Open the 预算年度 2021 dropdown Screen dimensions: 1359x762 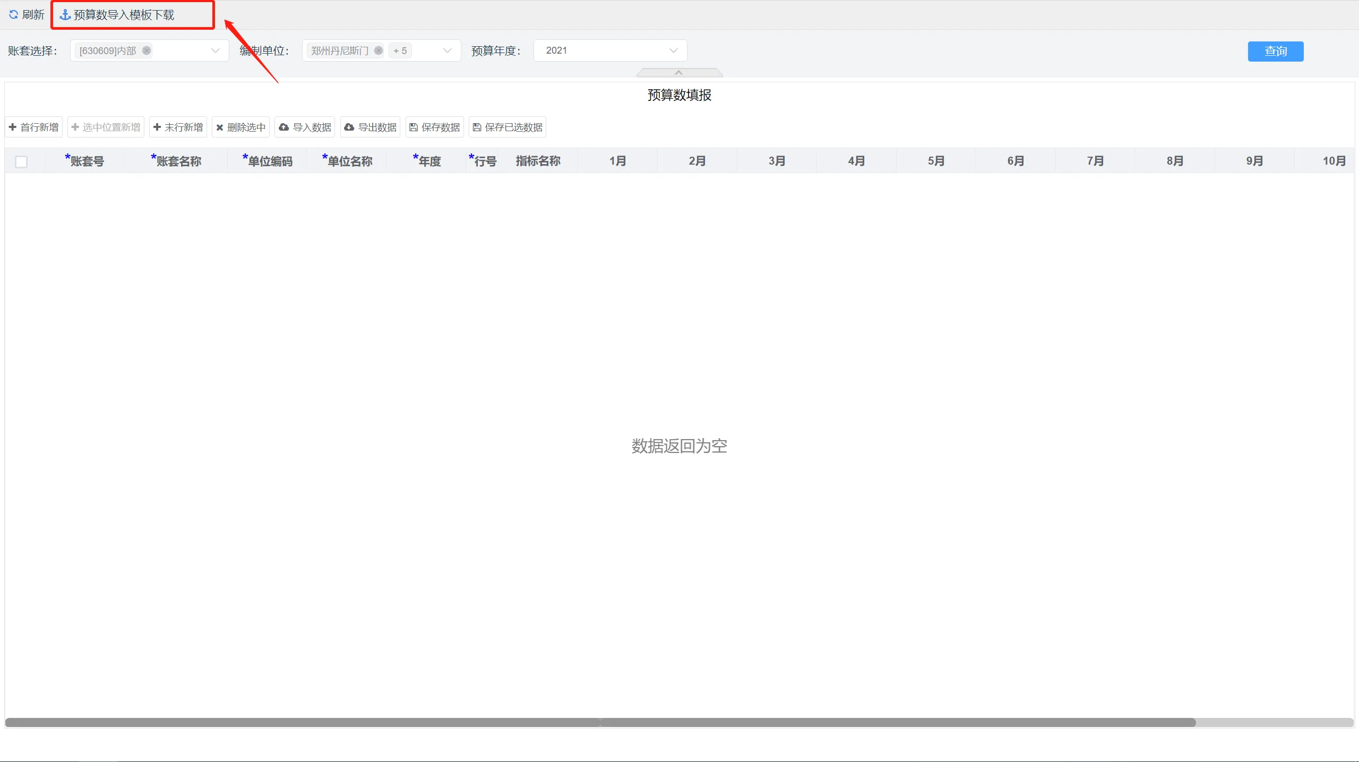coord(610,50)
